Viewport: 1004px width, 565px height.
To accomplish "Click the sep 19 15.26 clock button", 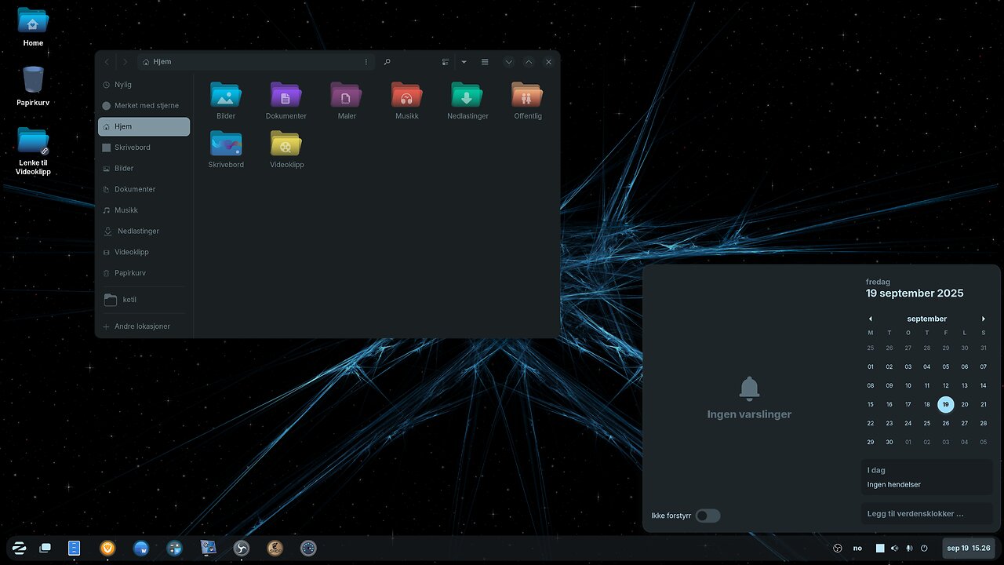I will (x=969, y=549).
